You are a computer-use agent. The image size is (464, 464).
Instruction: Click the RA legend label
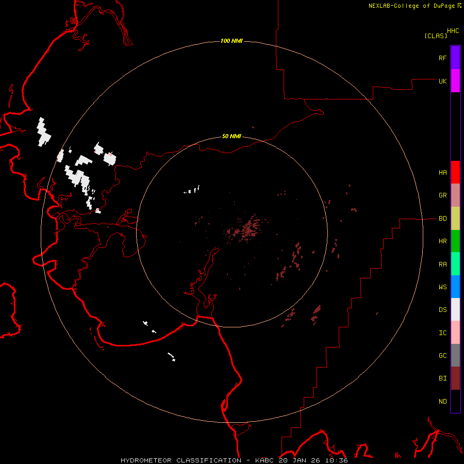(x=442, y=264)
